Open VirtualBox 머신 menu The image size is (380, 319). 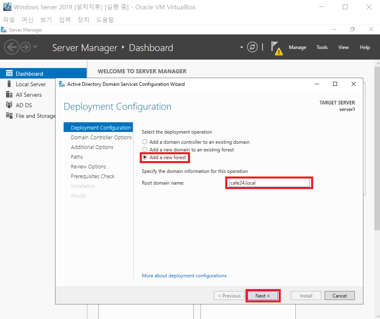tap(28, 19)
